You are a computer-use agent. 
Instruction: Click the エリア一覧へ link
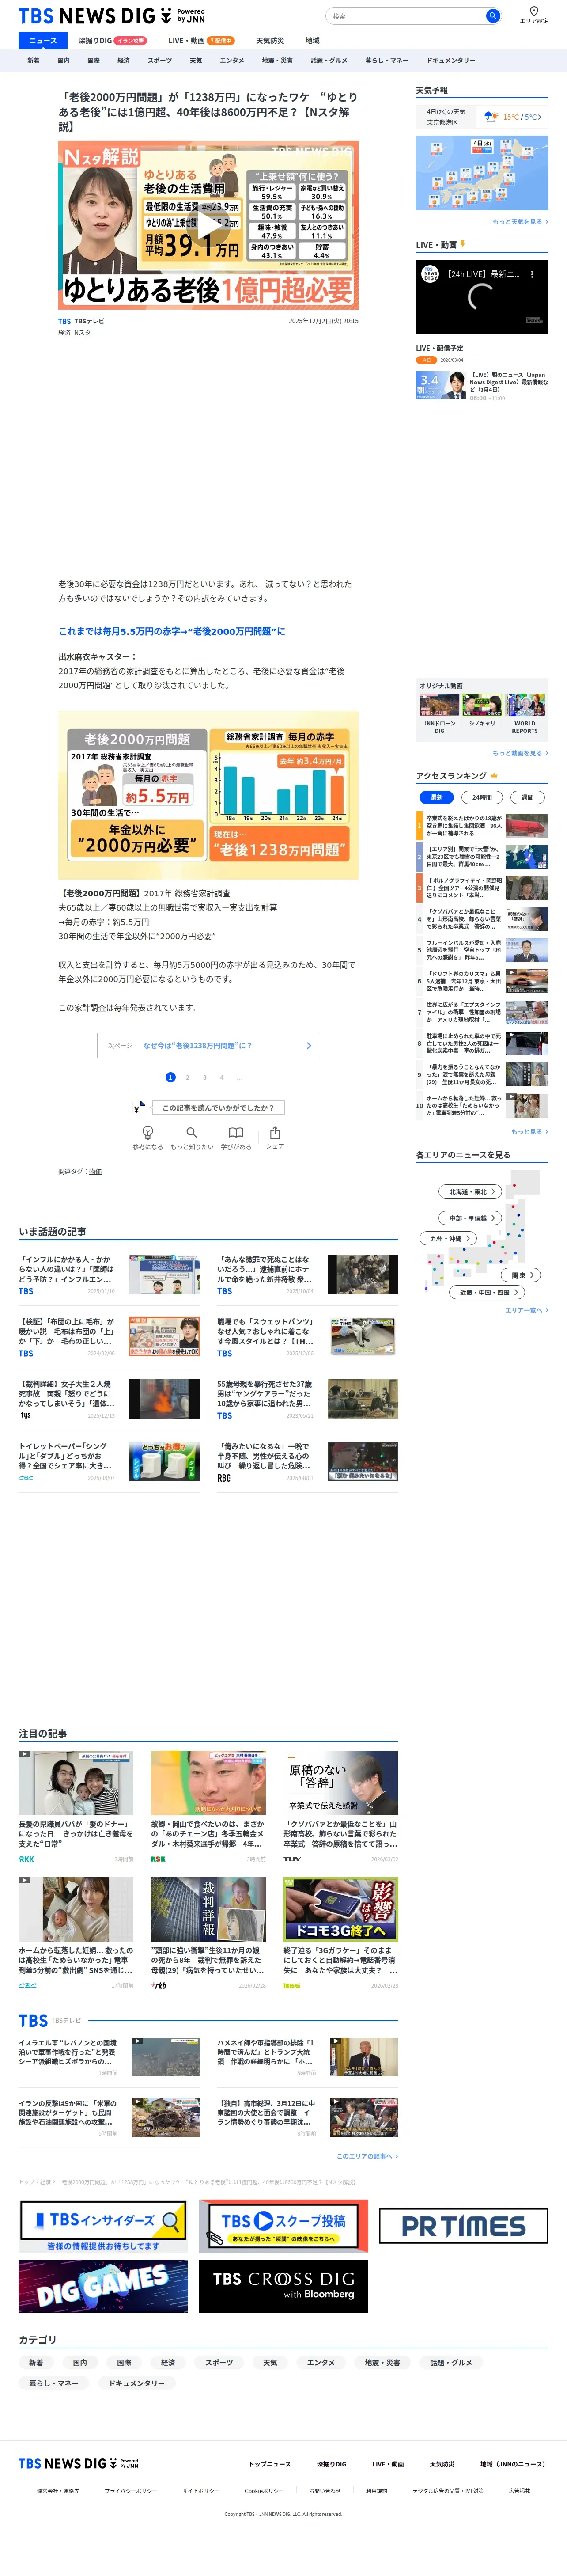point(526,1309)
